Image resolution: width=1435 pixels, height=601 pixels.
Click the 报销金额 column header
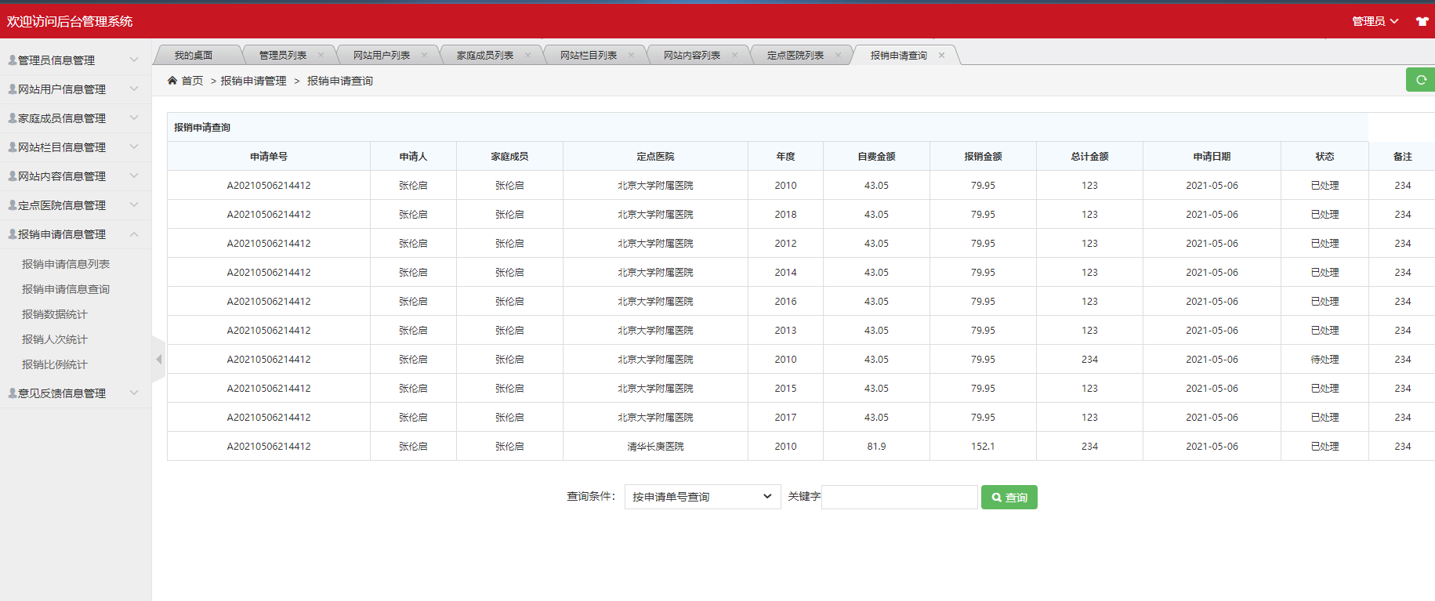point(983,156)
